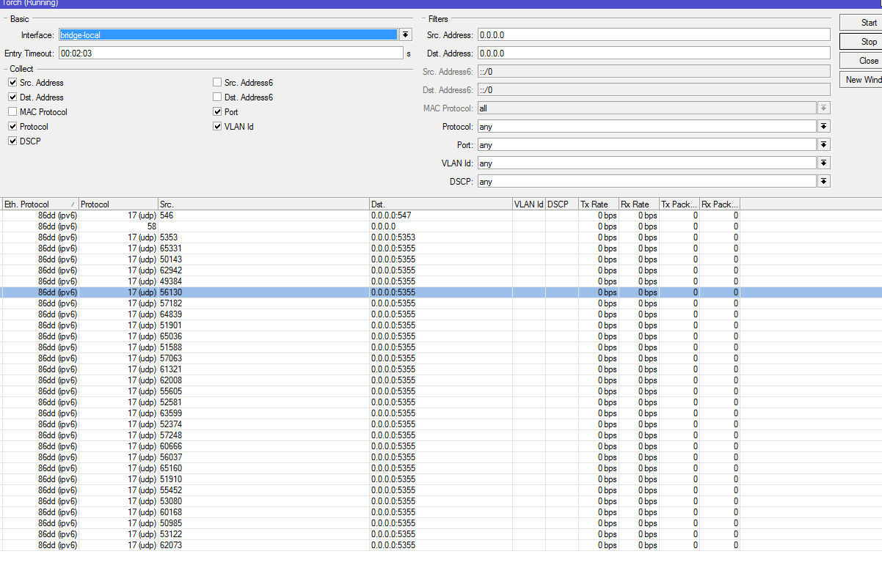This screenshot has height=565, width=882.
Task: Click the Src. Address filter field
Action: [x=653, y=35]
